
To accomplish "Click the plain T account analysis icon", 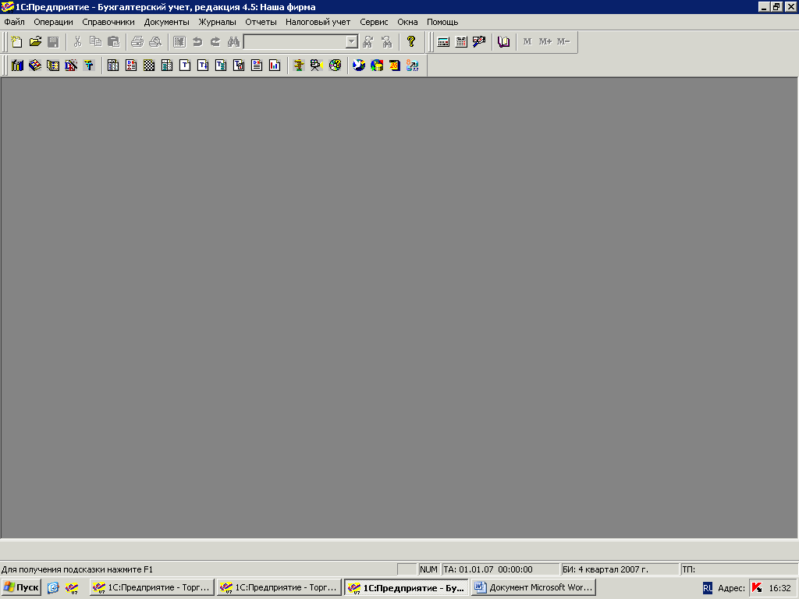I will tap(185, 66).
